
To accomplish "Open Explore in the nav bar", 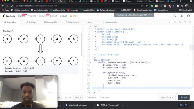I will 21,16.
